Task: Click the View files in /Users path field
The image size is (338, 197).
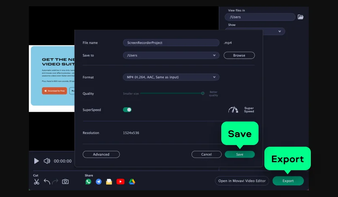Action: coord(260,17)
